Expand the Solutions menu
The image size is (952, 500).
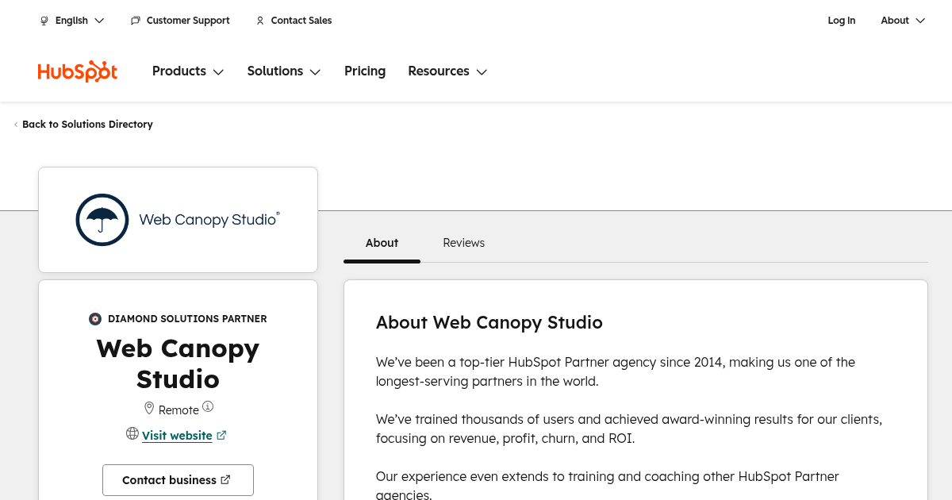point(284,71)
